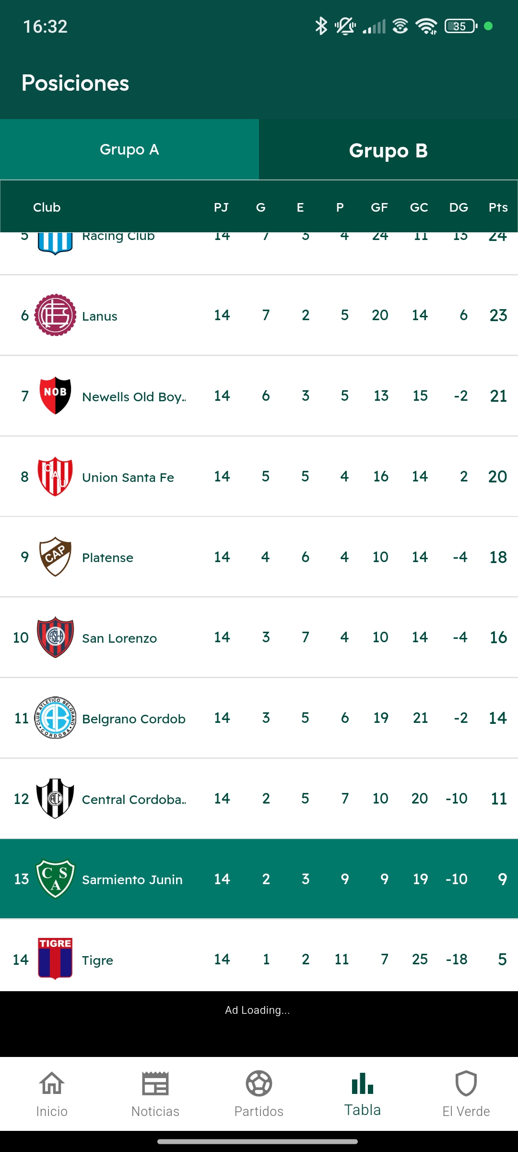Tap the Lanus club crest
This screenshot has height=1152, width=518.
[x=55, y=315]
